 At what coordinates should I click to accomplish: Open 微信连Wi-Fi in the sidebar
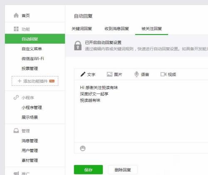33,59
